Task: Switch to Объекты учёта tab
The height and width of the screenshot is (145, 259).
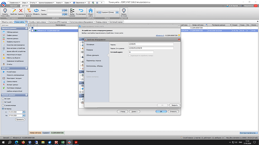Action: click(7, 22)
